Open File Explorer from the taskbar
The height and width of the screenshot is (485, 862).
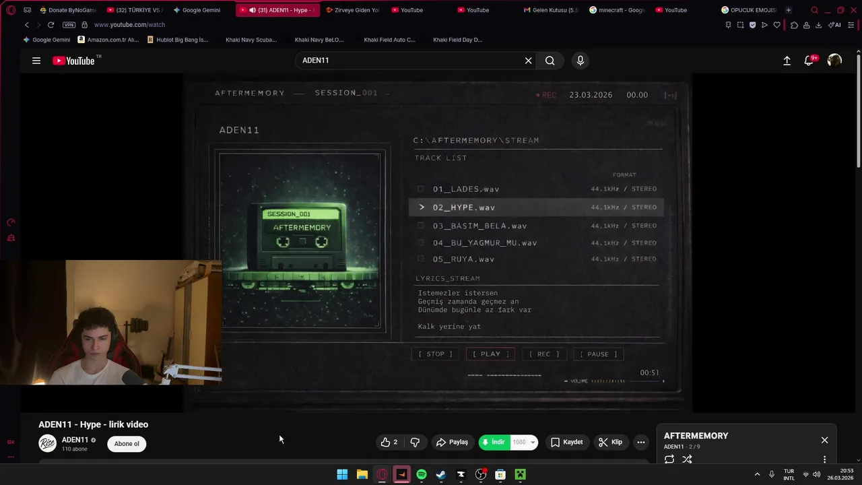[x=362, y=475]
